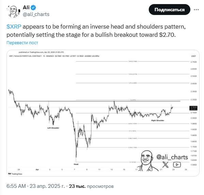Open the three-dot more options menu
Viewport: 204px width, 195px height.
(196, 10)
